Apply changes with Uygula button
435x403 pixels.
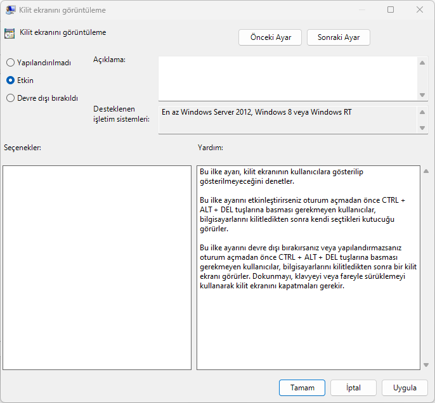click(x=405, y=388)
